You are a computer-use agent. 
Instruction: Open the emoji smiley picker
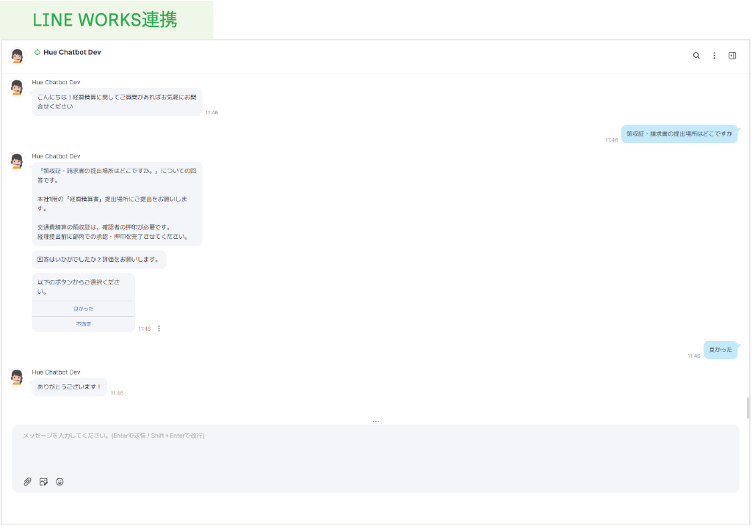point(59,482)
